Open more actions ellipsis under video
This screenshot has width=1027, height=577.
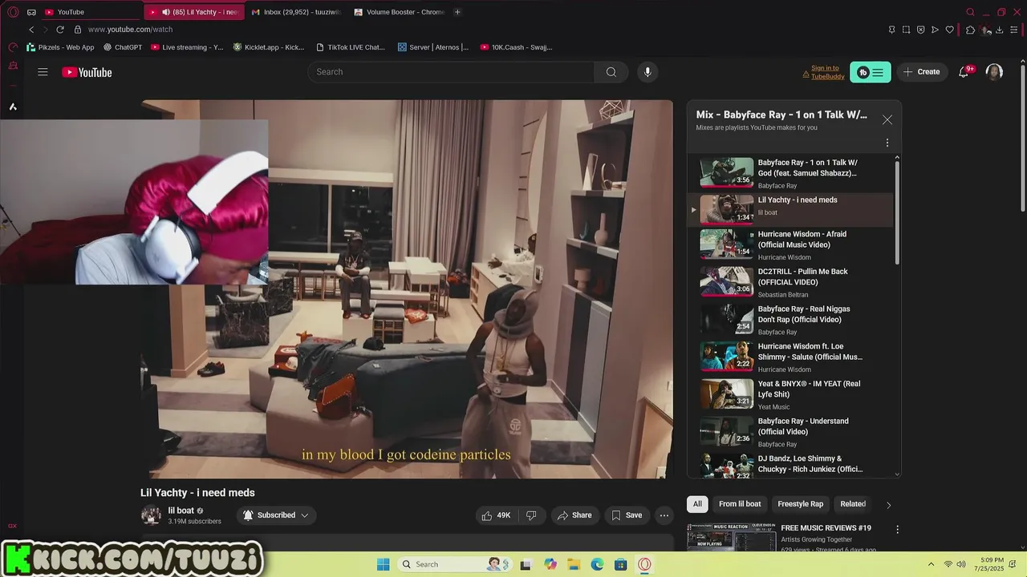pos(664,515)
